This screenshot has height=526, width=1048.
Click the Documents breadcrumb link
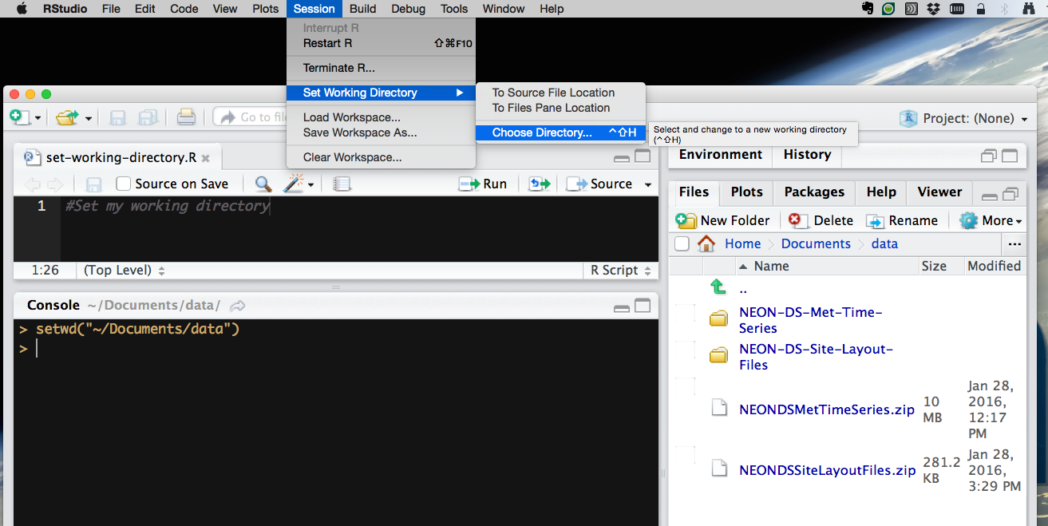[816, 243]
